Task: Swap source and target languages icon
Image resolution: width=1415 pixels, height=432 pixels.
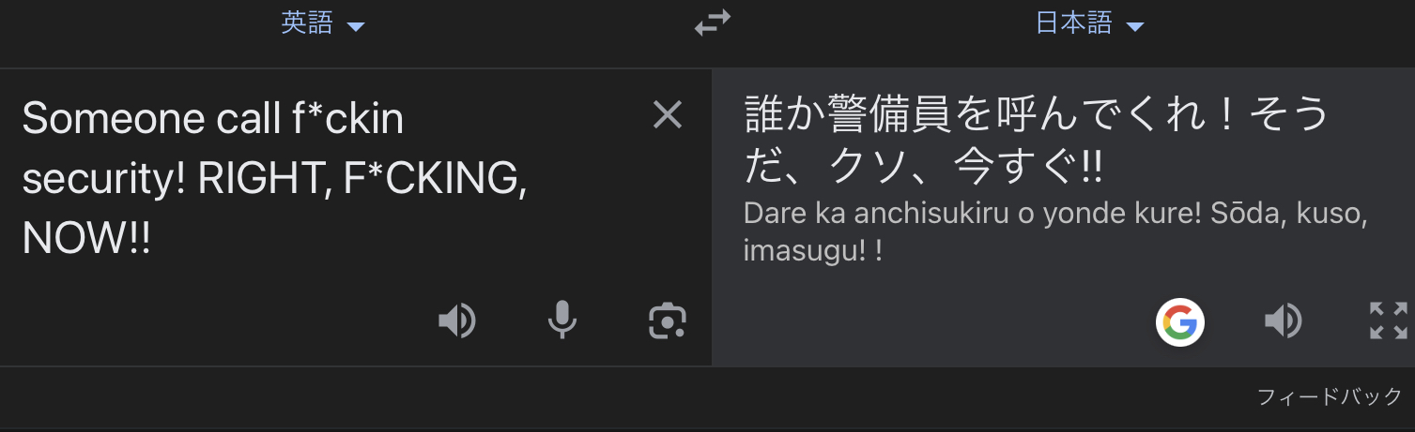Action: click(x=712, y=25)
